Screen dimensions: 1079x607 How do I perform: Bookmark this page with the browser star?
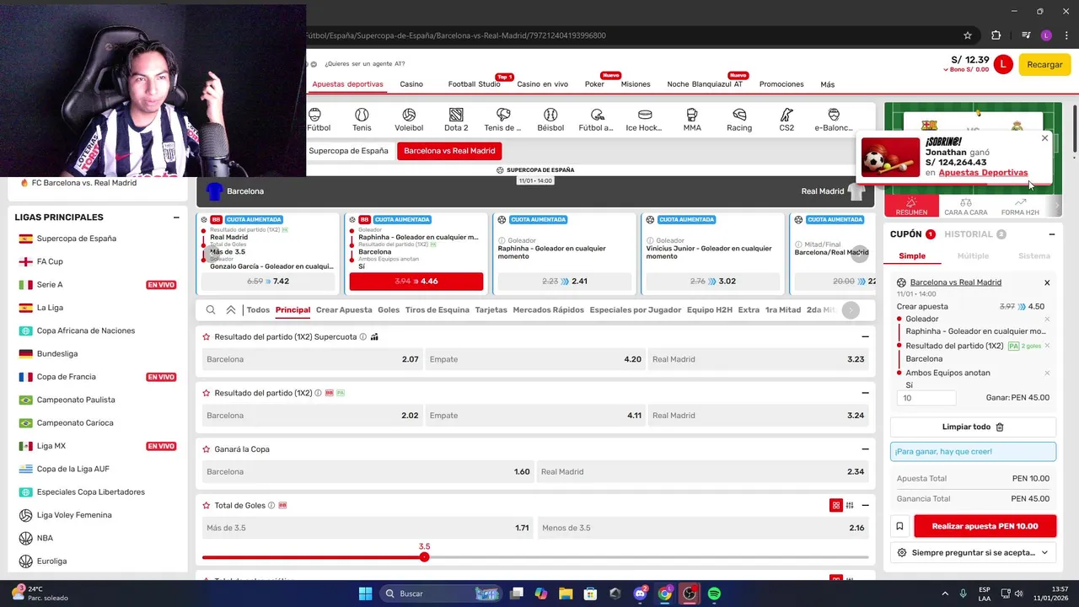pyautogui.click(x=968, y=35)
